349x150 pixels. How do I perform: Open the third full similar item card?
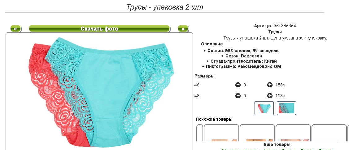(293, 133)
